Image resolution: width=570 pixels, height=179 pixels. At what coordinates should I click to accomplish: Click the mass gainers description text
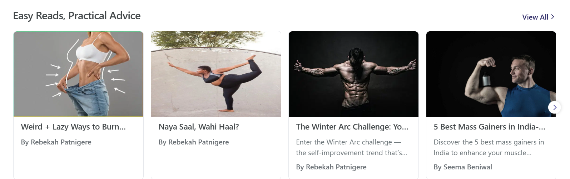pos(489,147)
